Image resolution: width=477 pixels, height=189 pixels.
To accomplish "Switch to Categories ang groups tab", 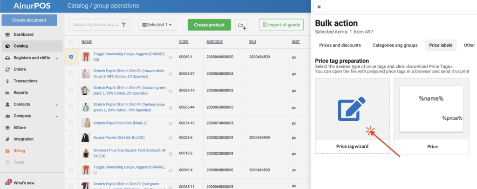I will (x=395, y=45).
